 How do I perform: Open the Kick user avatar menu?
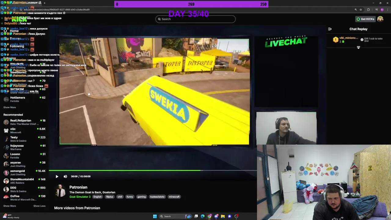tap(380, 19)
